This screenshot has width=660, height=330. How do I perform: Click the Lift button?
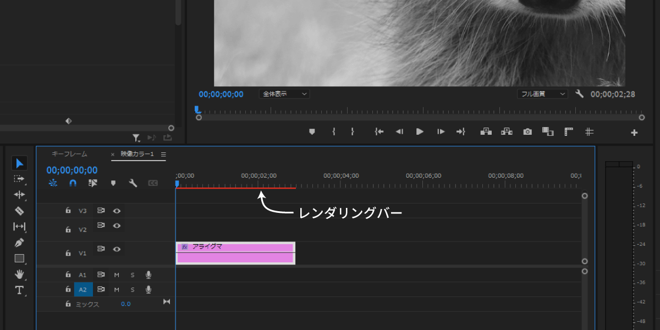click(486, 131)
